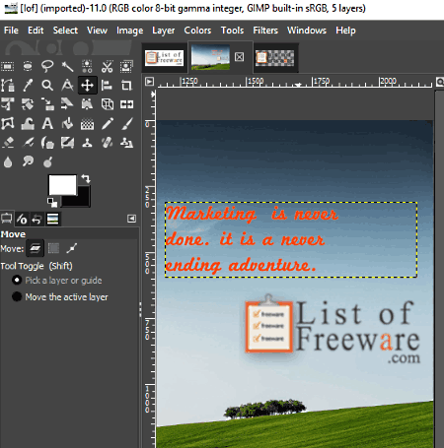Image resolution: width=444 pixels, height=448 pixels.
Task: Choose the Ink tool
Action: point(47,143)
